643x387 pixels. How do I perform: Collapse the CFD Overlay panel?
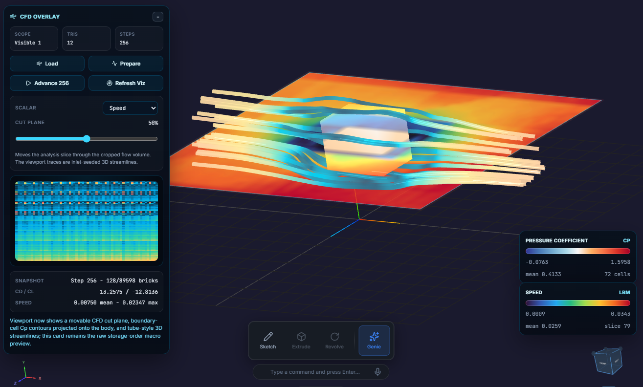tap(157, 16)
